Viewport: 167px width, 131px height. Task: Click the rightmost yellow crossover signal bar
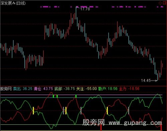(x=107, y=111)
